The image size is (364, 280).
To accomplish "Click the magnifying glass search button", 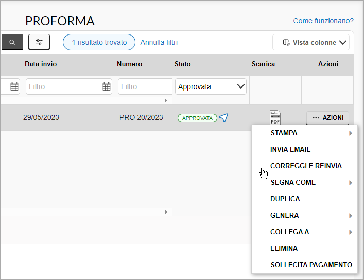I will 12,42.
